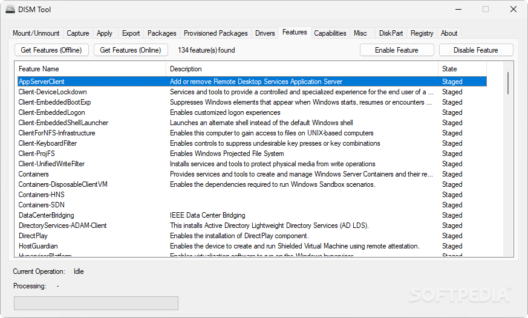528x318 pixels.
Task: Go to the Registry tab
Action: coord(422,33)
